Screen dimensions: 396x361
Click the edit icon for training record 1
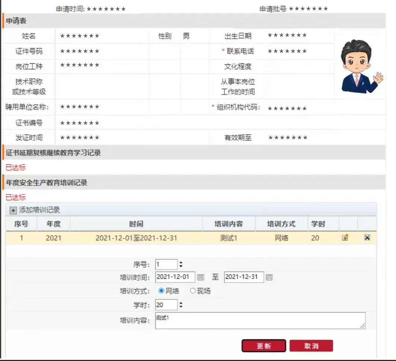(x=345, y=237)
